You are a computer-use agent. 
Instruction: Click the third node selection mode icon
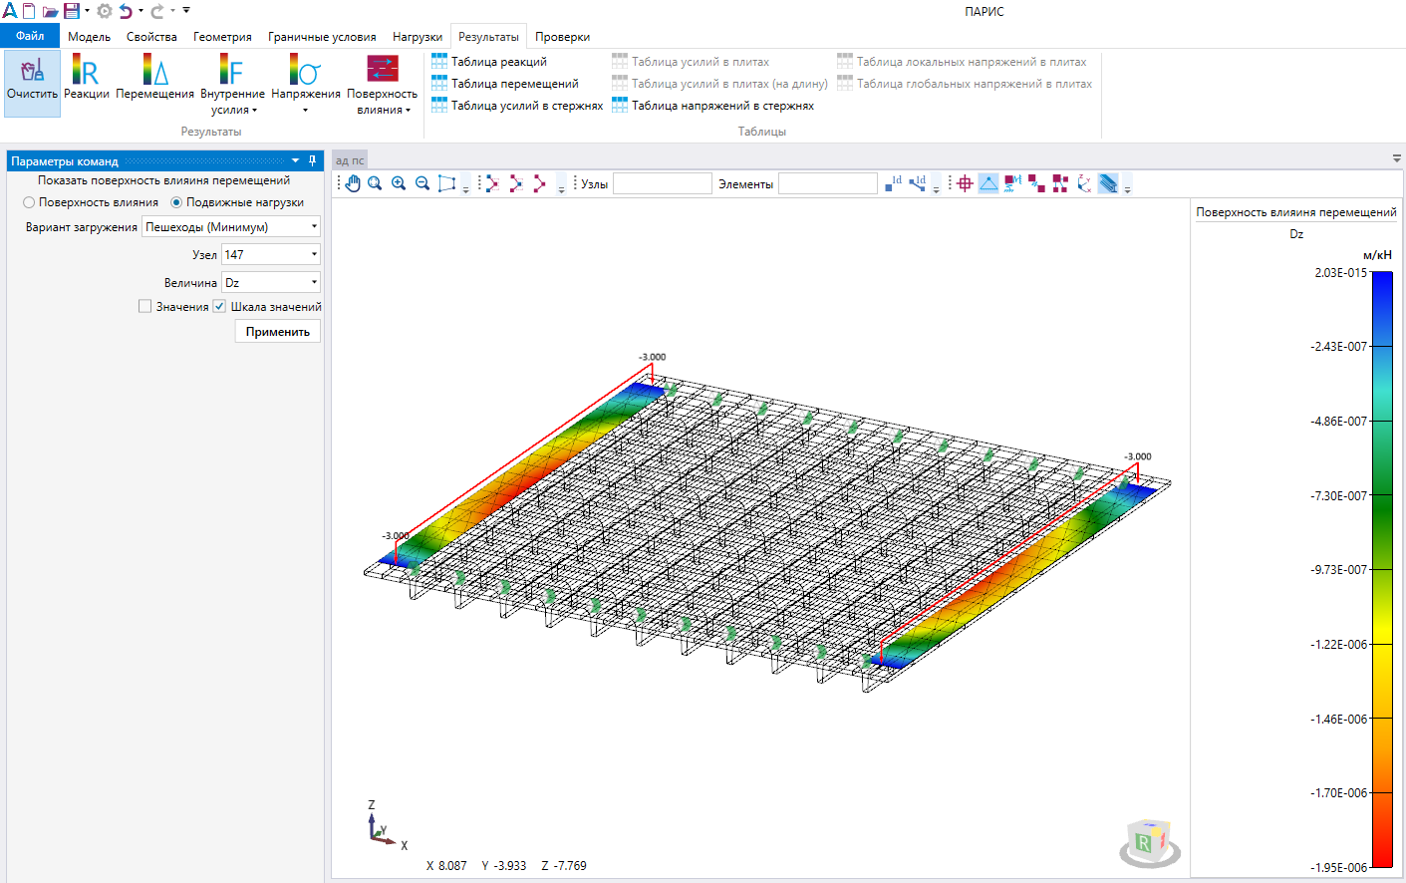(x=539, y=183)
